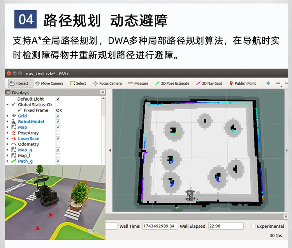Pick the Measure tool
Image resolution: width=292 pixels, height=248 pixels.
click(138, 83)
